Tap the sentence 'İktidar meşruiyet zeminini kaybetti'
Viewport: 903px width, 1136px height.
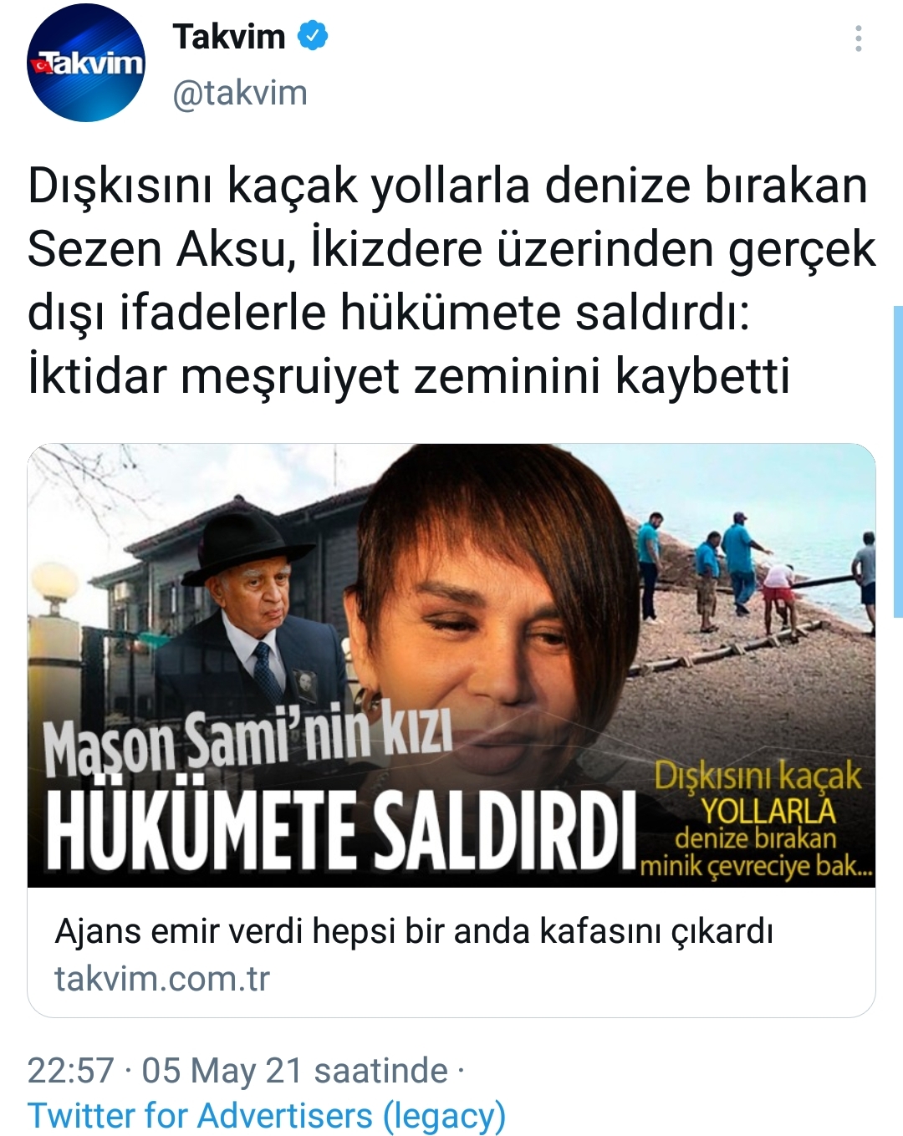[409, 375]
